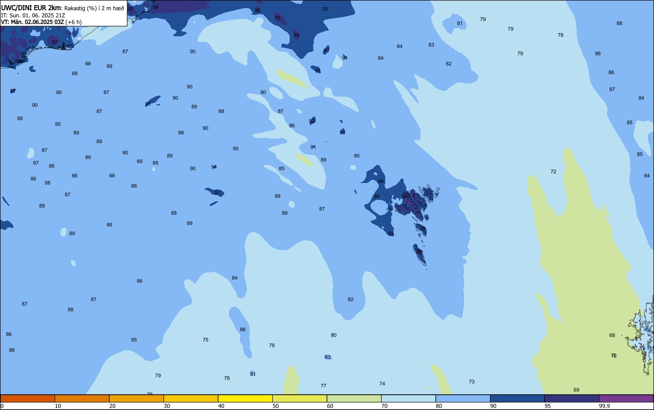Pick the 60–70 light green legend swatch
This screenshot has height=410, width=654.
(354, 398)
